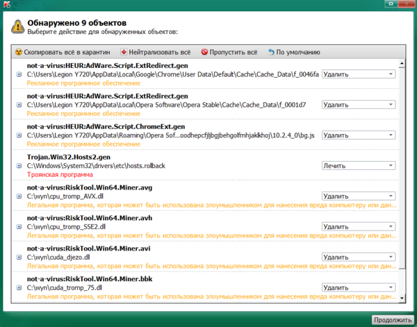Copy everything to quarantine (Скопировать всё в карантин)
Viewport: 417px width, 327px height.
[63, 52]
